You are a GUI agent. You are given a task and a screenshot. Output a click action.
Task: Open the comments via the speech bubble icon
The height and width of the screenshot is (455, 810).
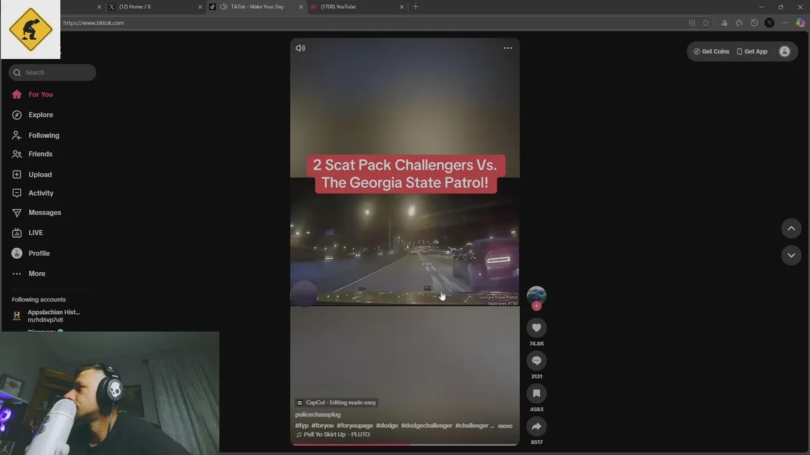[x=537, y=360]
